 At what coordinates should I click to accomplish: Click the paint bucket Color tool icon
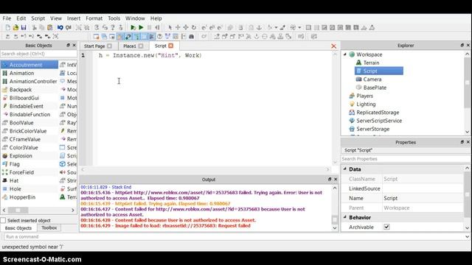pyautogui.click(x=270, y=28)
